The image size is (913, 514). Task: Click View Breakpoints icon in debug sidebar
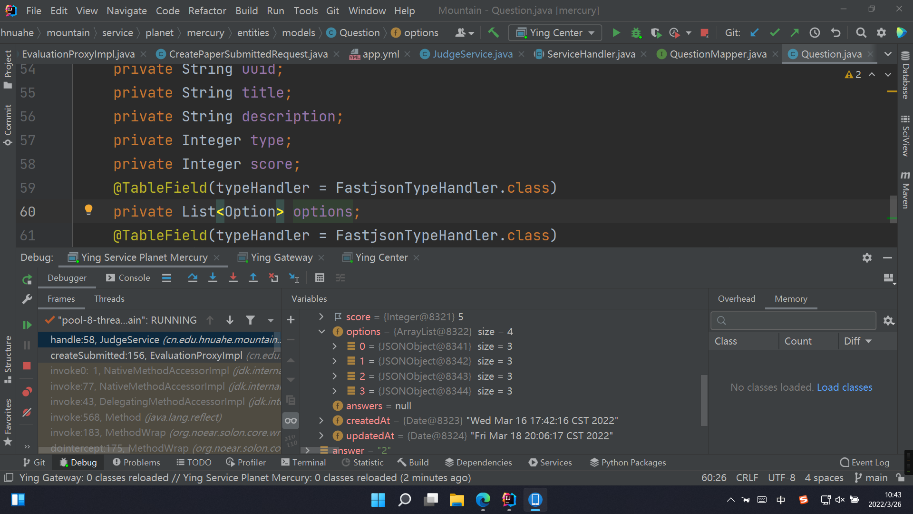[x=27, y=392]
